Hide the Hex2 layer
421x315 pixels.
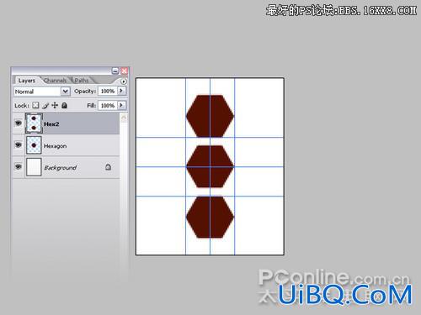19,123
